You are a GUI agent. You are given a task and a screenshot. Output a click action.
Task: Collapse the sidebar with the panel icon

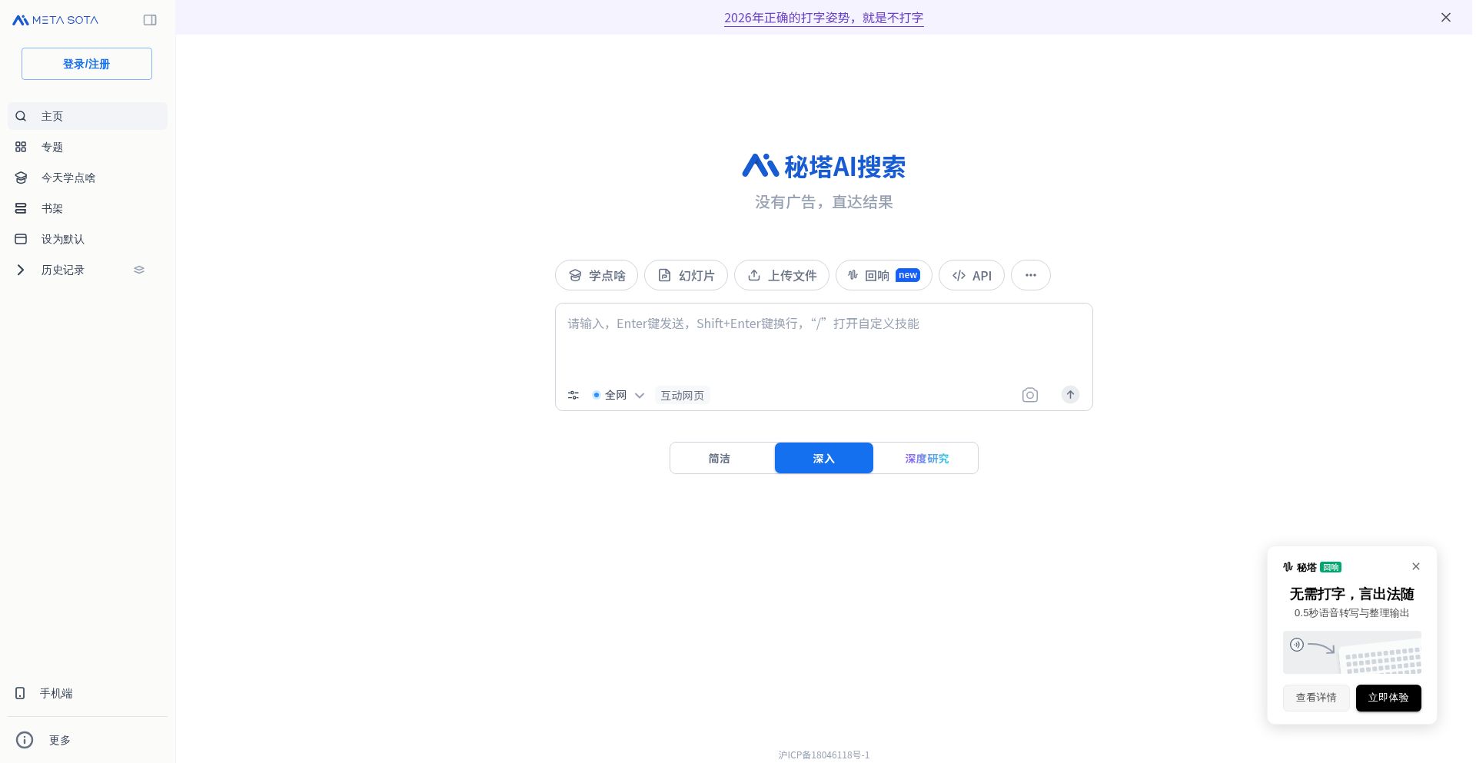pyautogui.click(x=150, y=20)
